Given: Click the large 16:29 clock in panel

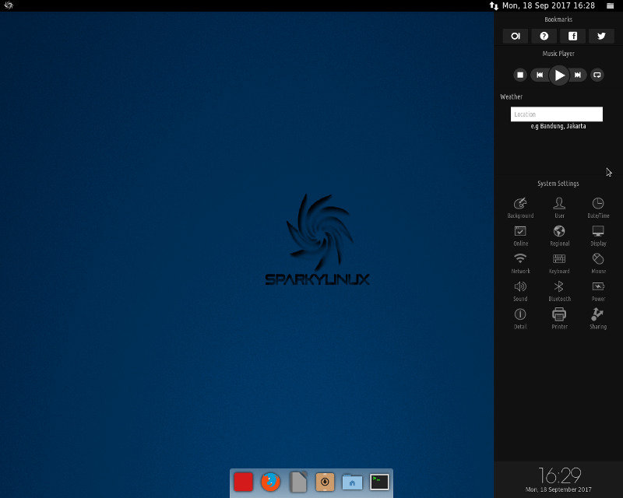Looking at the screenshot, I should pyautogui.click(x=559, y=475).
